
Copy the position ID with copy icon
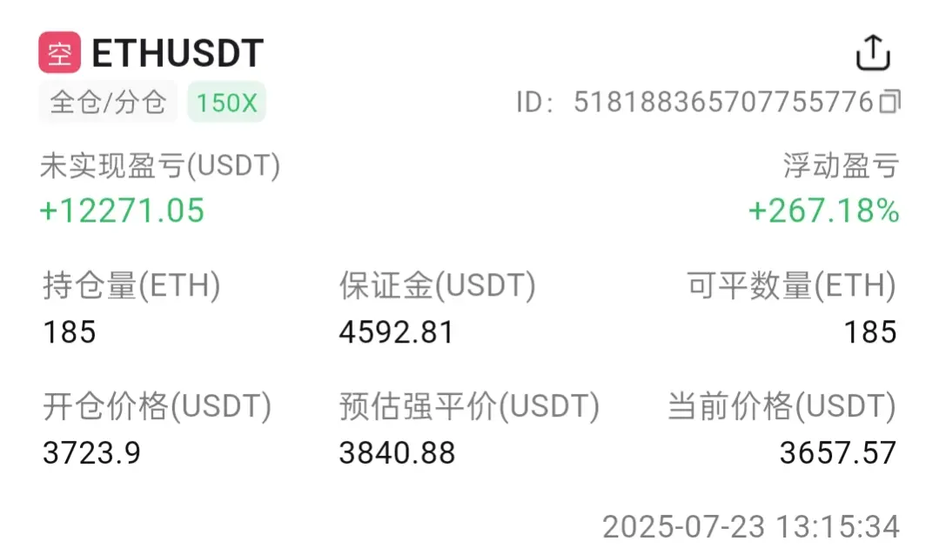pyautogui.click(x=890, y=101)
